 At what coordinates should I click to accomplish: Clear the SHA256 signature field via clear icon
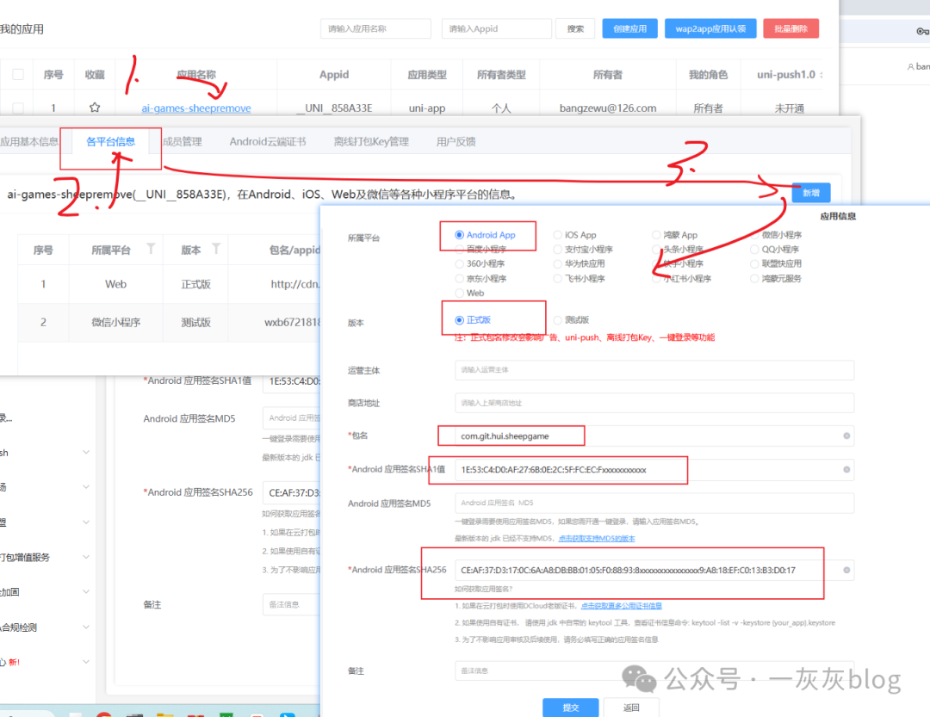click(846, 570)
